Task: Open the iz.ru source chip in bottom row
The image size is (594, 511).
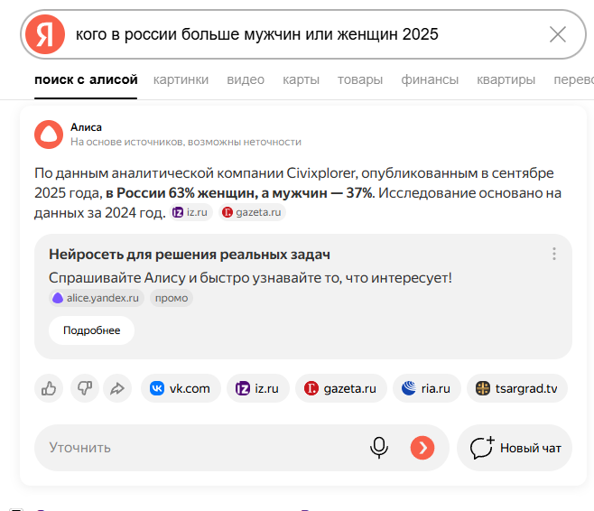Action: [x=258, y=388]
